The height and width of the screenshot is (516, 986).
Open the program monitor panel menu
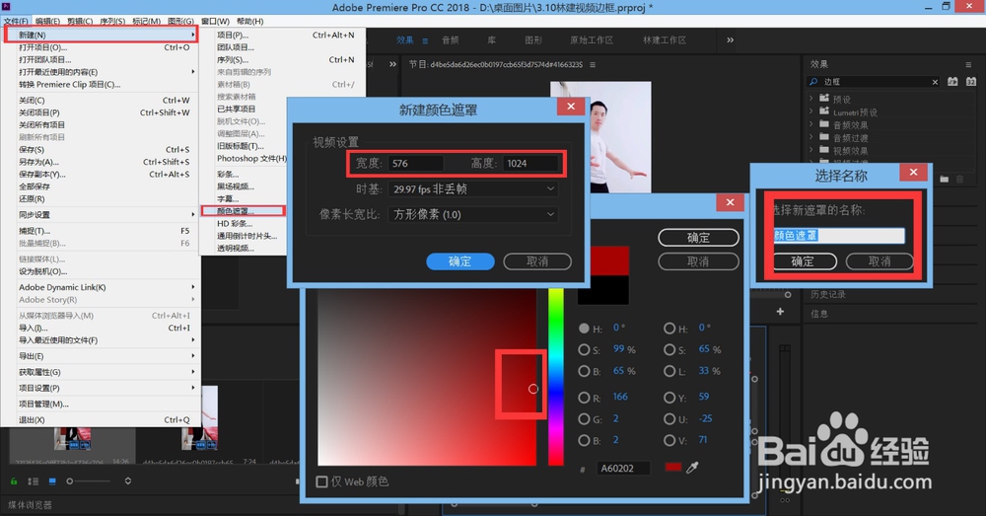(x=593, y=64)
